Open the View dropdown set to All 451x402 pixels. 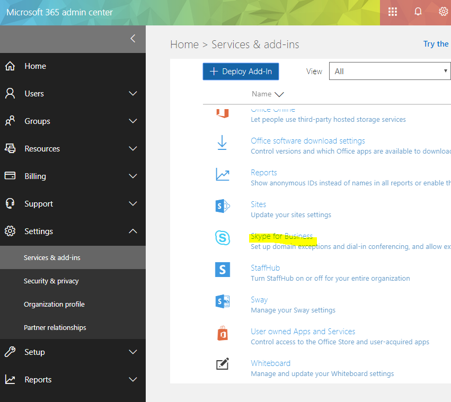click(390, 71)
